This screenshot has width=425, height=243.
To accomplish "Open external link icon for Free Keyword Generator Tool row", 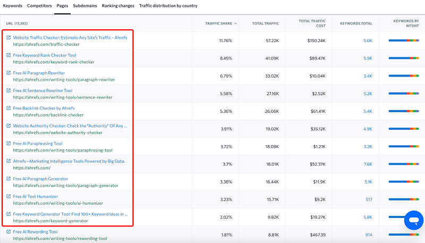I will tap(8, 214).
